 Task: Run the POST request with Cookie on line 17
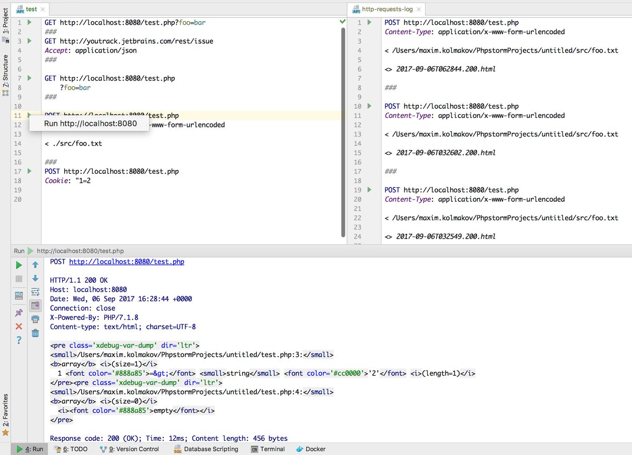coord(29,171)
